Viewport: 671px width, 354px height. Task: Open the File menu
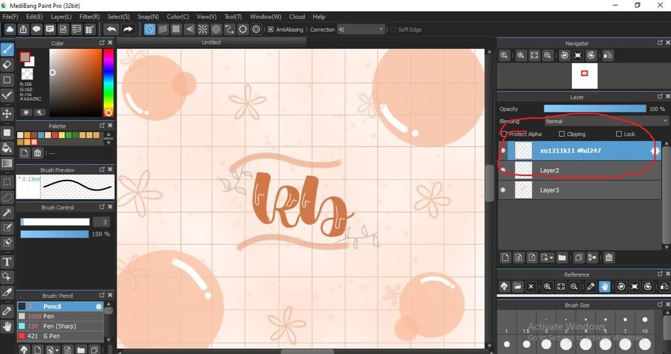[x=10, y=16]
